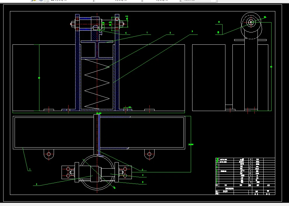
Task: Select the red vertical centerline of the front view
Action: [x=97, y=63]
